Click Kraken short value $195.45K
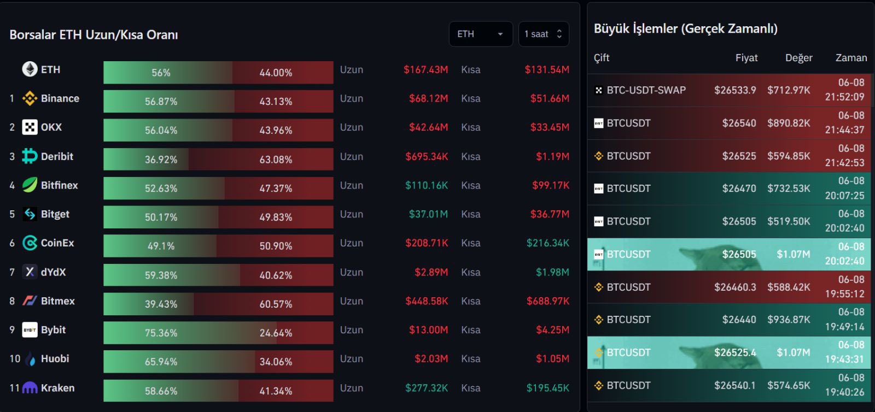The height and width of the screenshot is (412, 875). point(548,388)
